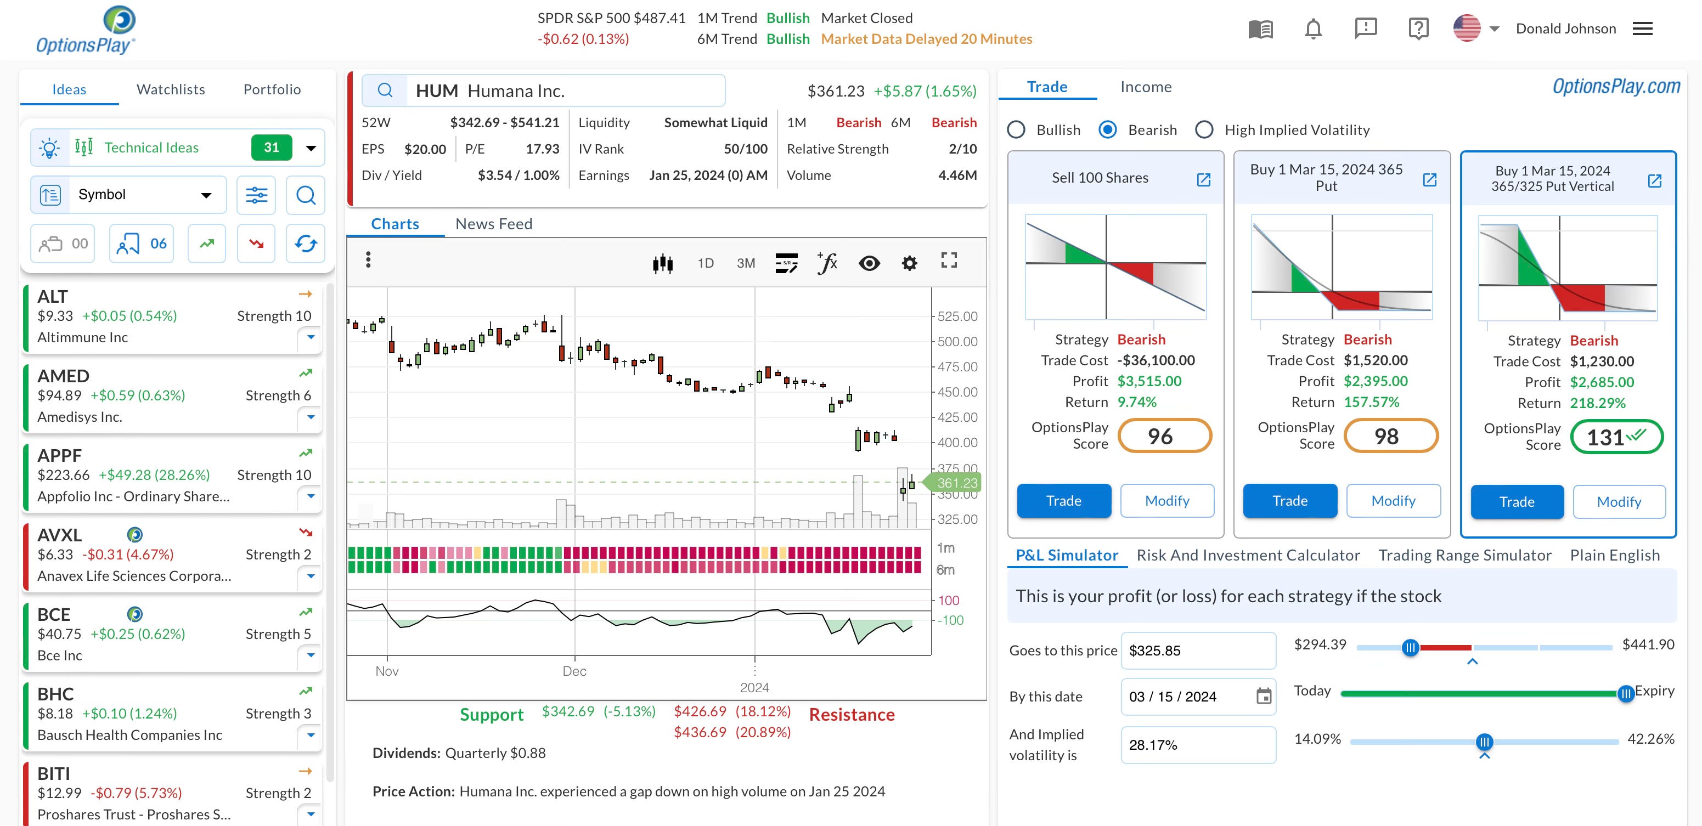Switch to the Income tab
1702x826 pixels.
click(1146, 87)
